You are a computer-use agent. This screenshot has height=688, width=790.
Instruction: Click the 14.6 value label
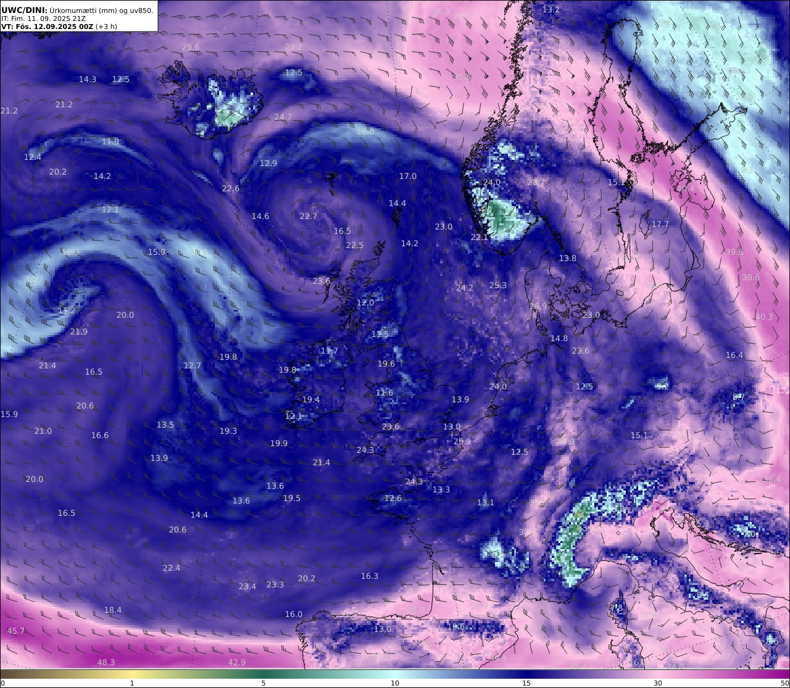(x=260, y=217)
